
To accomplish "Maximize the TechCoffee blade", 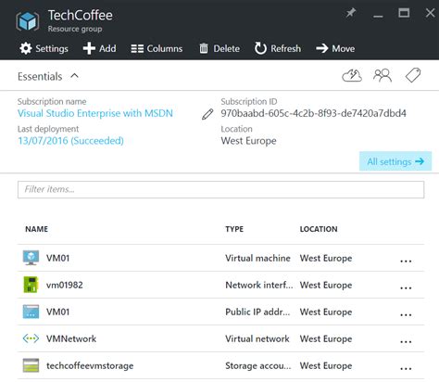I will click(404, 13).
